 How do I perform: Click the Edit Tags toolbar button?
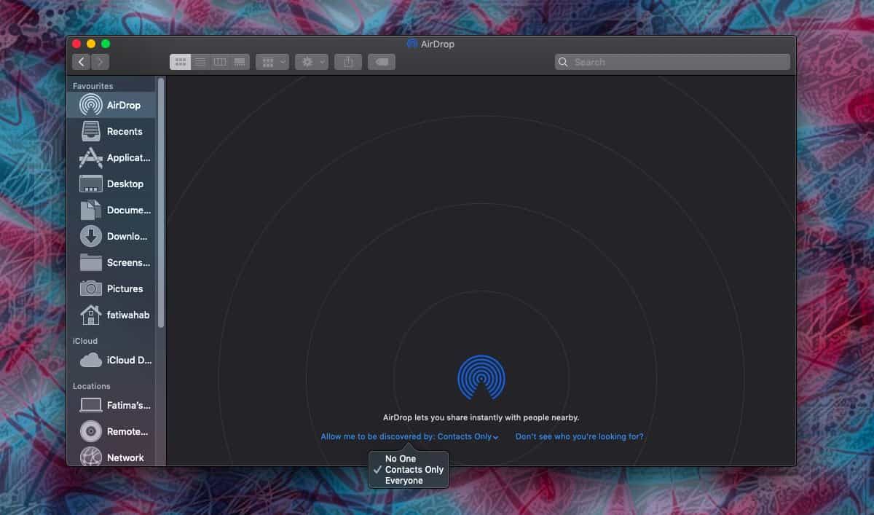(x=382, y=62)
